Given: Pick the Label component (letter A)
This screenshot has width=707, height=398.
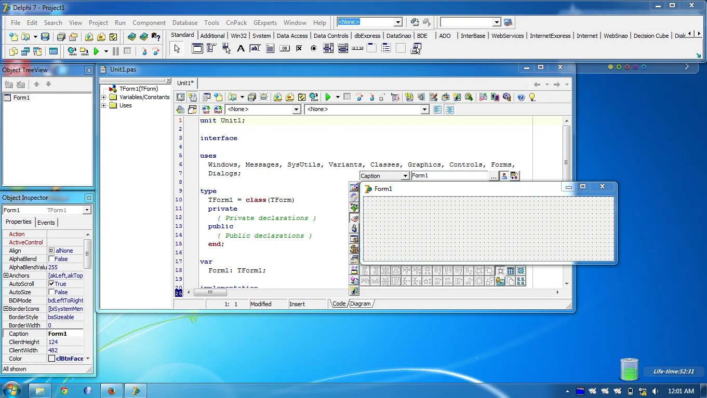Looking at the screenshot, I should click(x=241, y=49).
